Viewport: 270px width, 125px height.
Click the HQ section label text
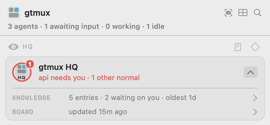tap(28, 47)
